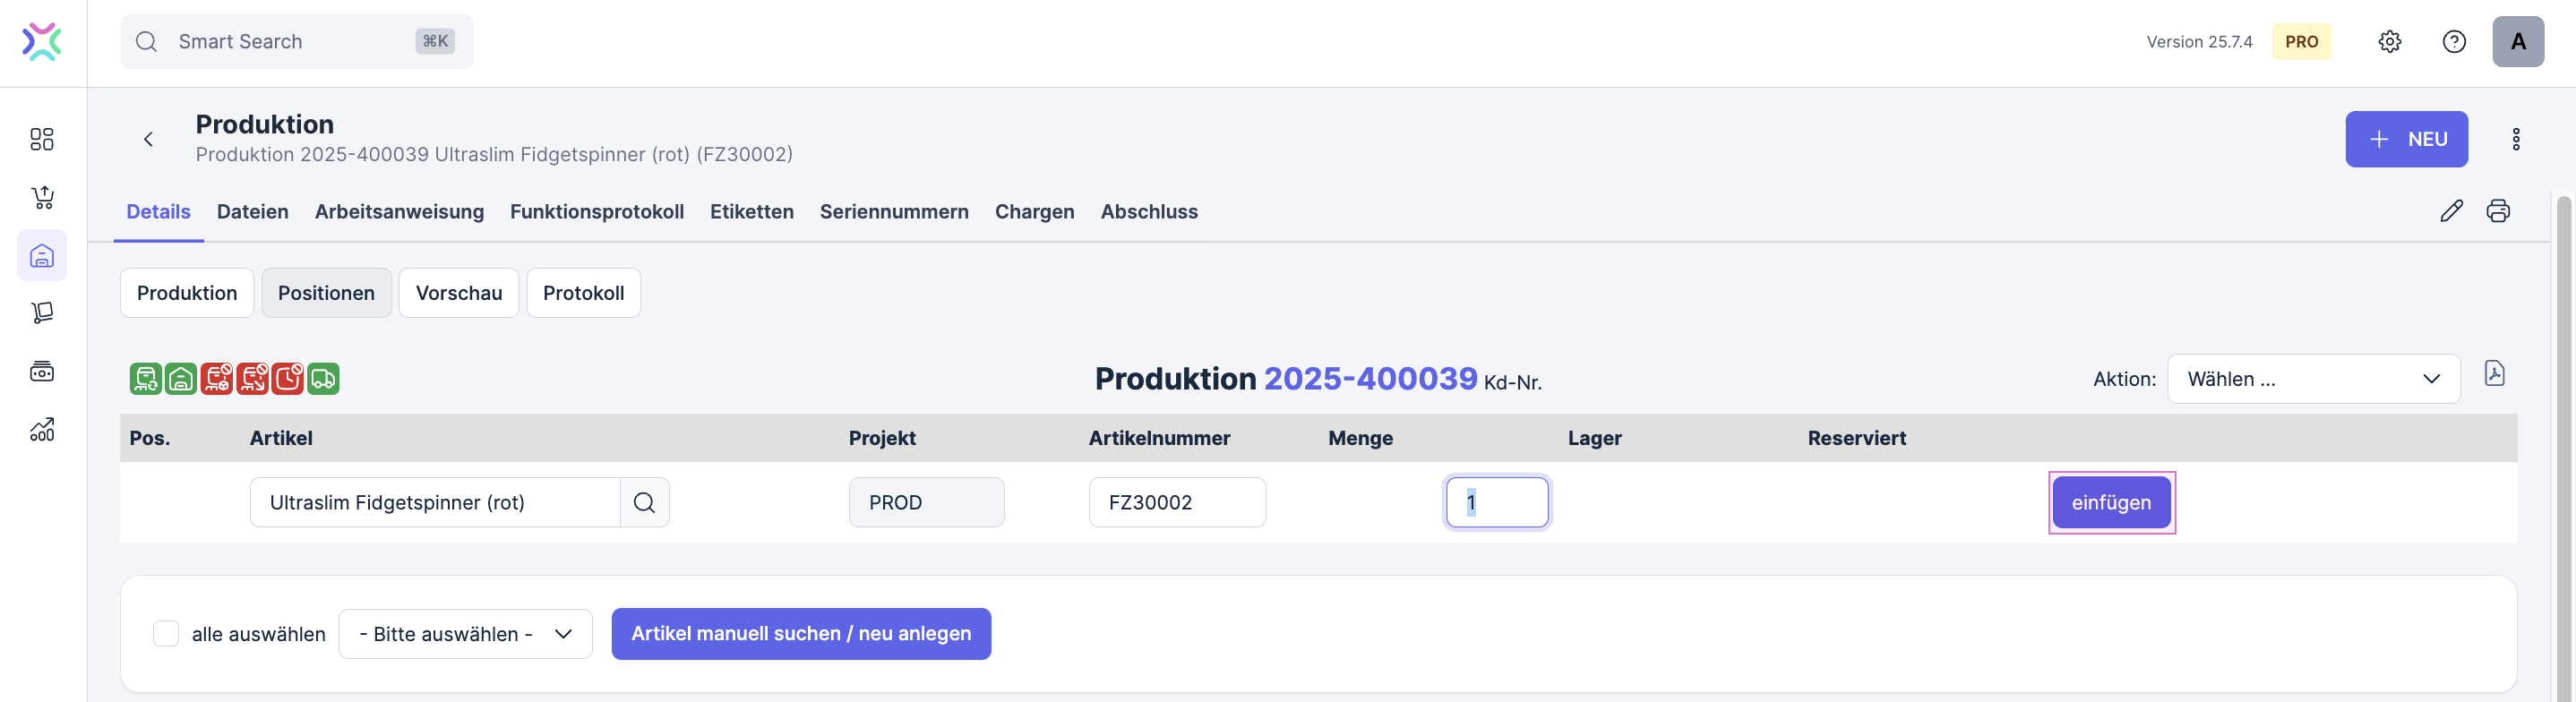
Task: Check the 'alle auswählen' checkbox
Action: (166, 634)
